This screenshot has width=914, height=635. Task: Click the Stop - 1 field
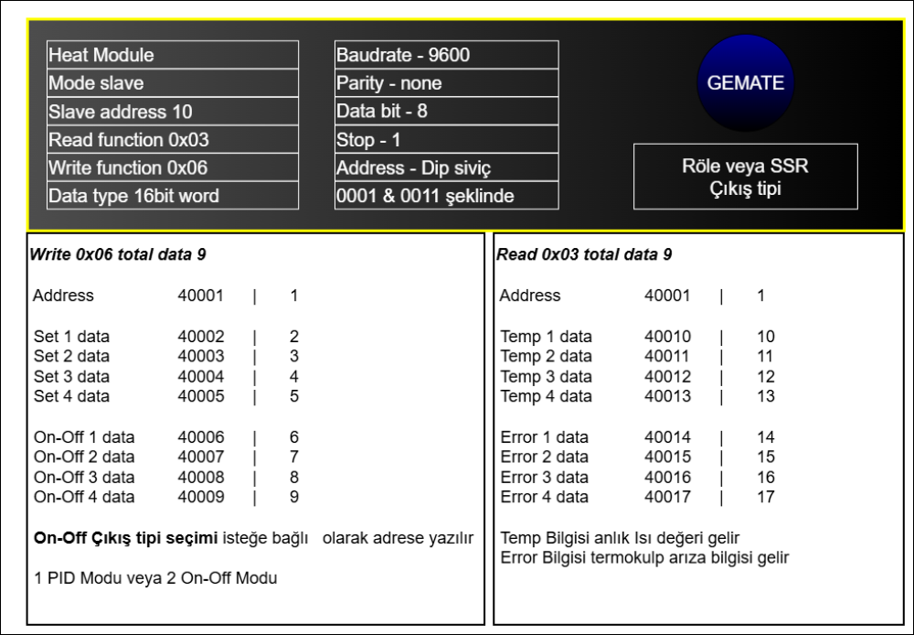tap(446, 141)
